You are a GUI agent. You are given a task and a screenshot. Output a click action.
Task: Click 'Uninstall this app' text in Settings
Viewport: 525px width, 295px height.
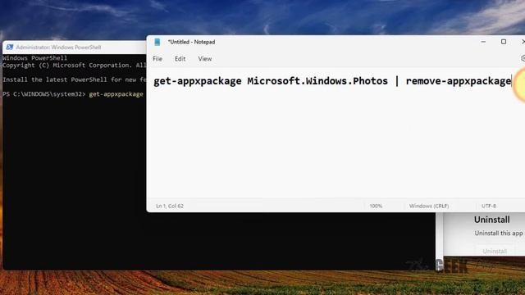pos(499,233)
